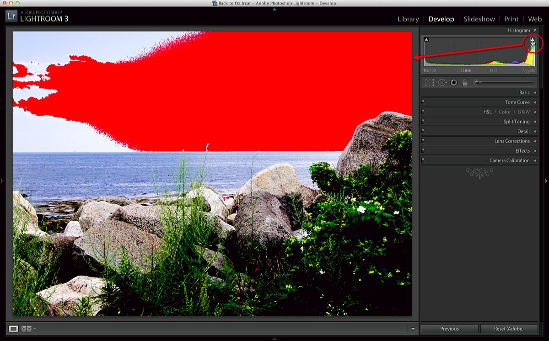This screenshot has width=549, height=341.
Task: Select the Crop Overlay tool
Action: pyautogui.click(x=429, y=83)
